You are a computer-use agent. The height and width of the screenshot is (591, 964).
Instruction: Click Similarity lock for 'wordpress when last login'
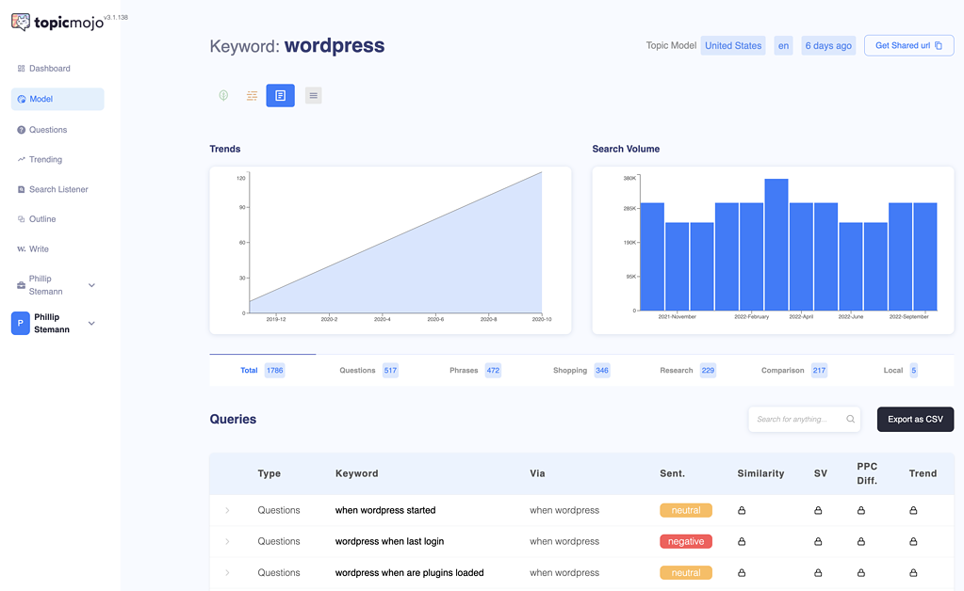(x=742, y=541)
